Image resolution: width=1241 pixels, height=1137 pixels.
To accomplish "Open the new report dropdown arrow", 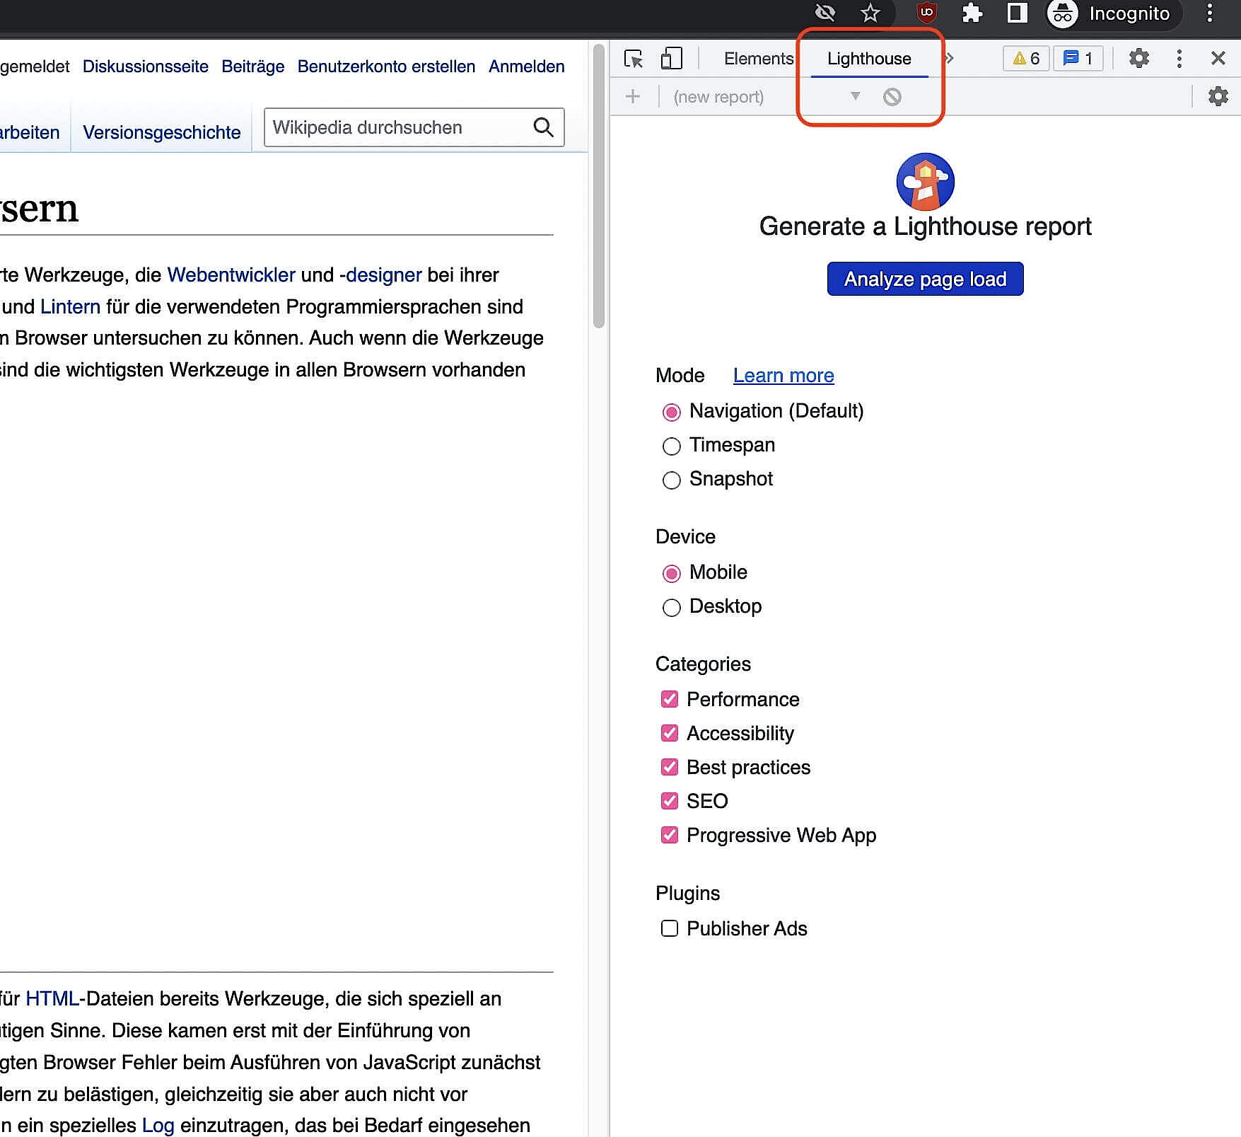I will tap(855, 96).
